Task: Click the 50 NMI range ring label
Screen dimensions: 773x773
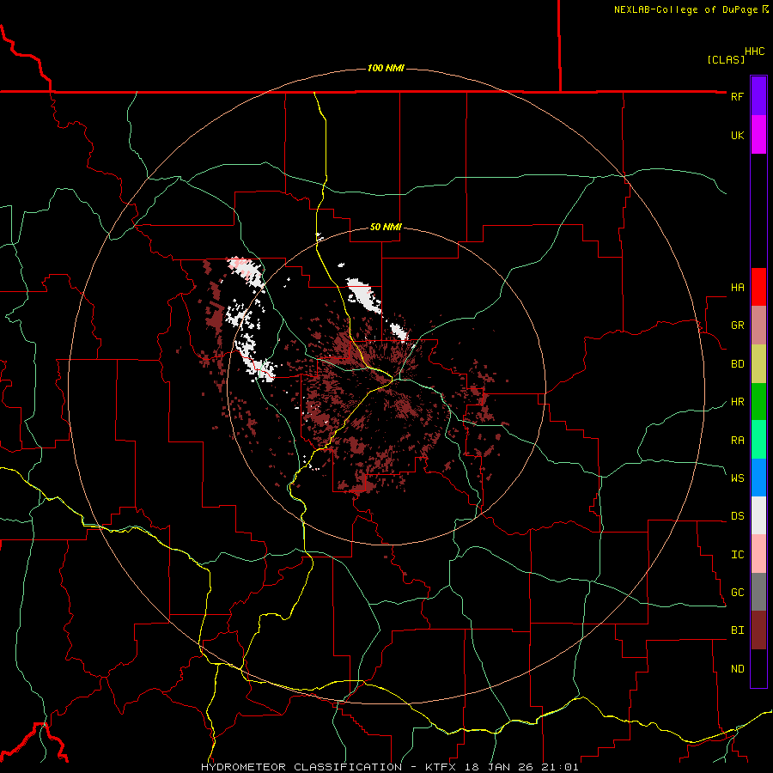Action: [x=386, y=227]
